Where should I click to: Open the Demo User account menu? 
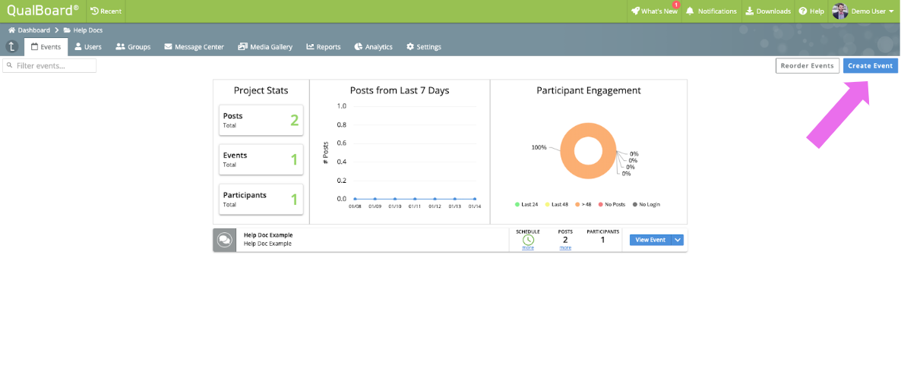863,11
